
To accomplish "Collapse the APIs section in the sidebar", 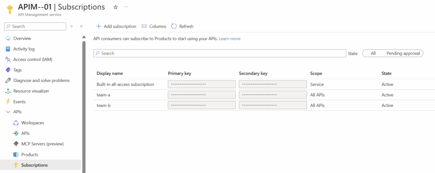I will click(x=8, y=112).
